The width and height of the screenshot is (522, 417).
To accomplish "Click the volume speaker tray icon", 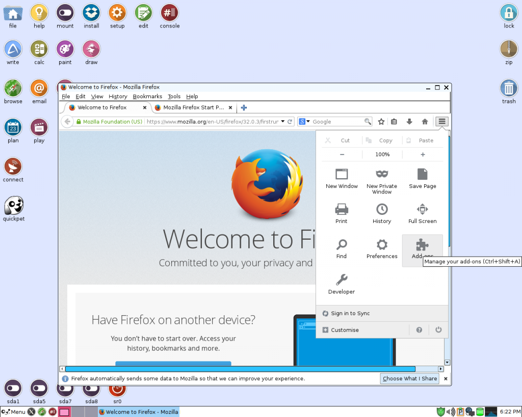I will (451, 412).
